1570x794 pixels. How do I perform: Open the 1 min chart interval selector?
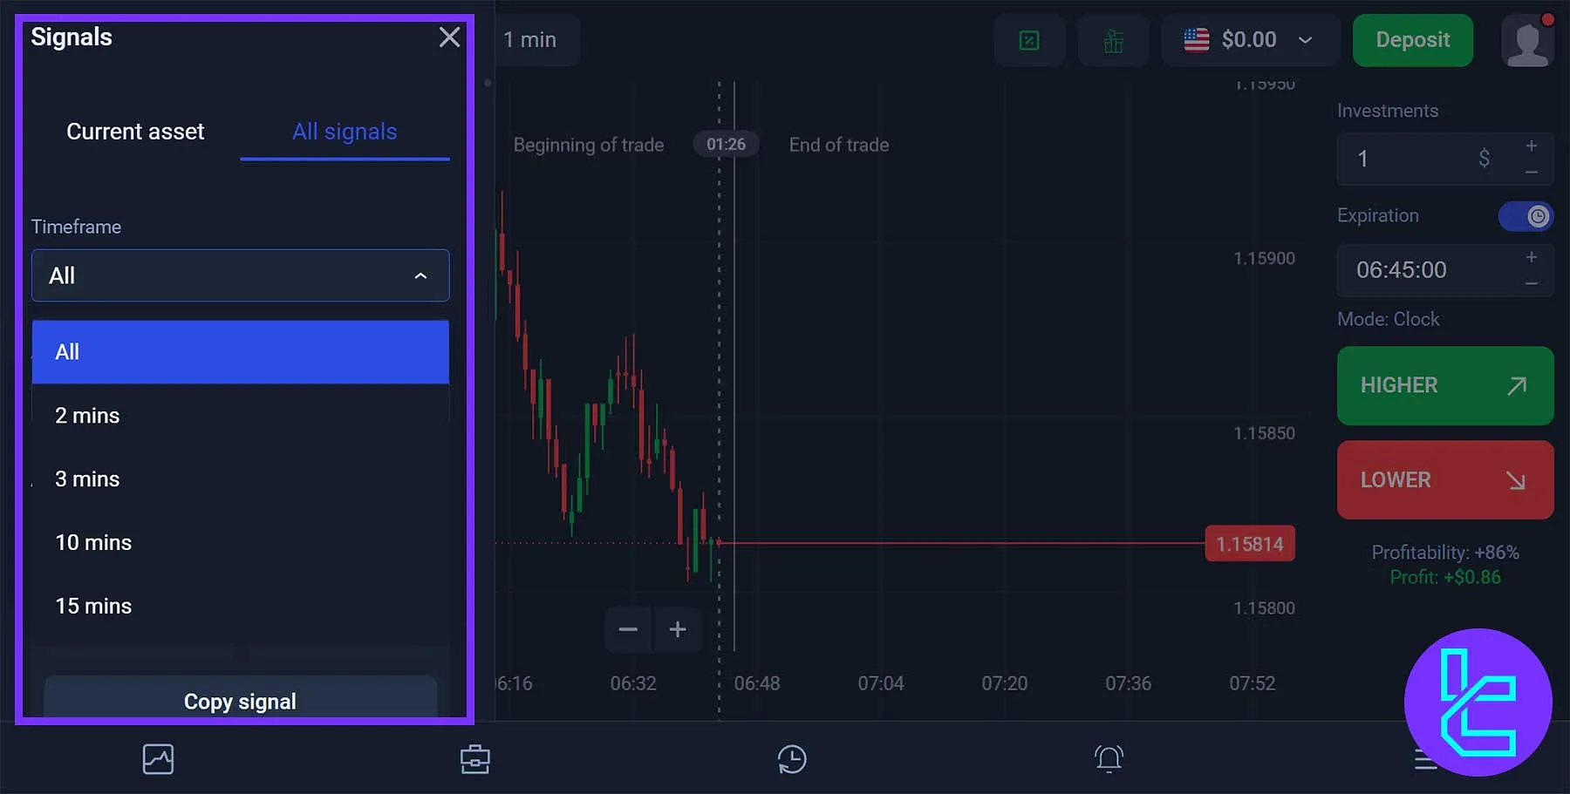click(533, 39)
